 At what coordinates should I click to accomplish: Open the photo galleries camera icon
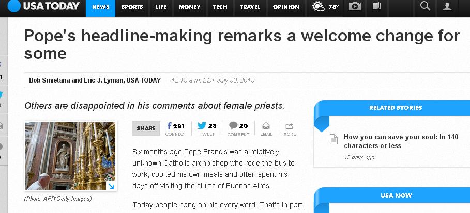pos(355,7)
